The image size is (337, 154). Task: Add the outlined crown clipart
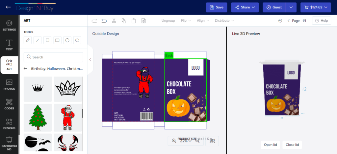coord(68,89)
